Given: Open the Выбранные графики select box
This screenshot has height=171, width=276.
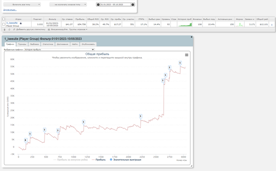Looking at the screenshot, I should (x=59, y=50).
